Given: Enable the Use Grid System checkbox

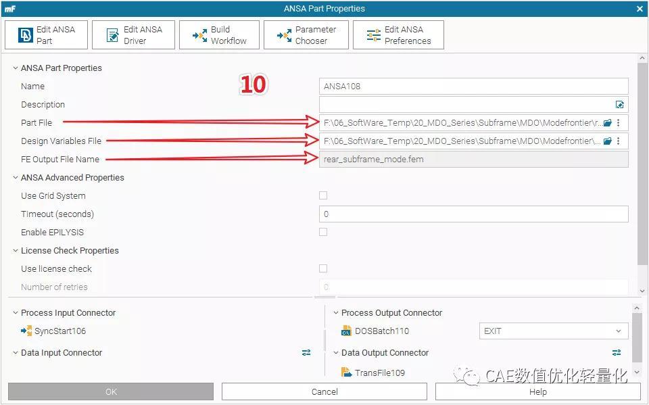Looking at the screenshot, I should [323, 195].
